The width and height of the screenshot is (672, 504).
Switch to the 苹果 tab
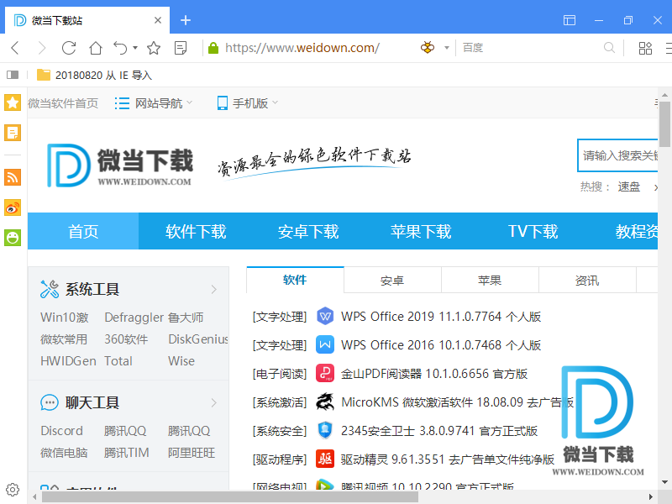tap(490, 281)
